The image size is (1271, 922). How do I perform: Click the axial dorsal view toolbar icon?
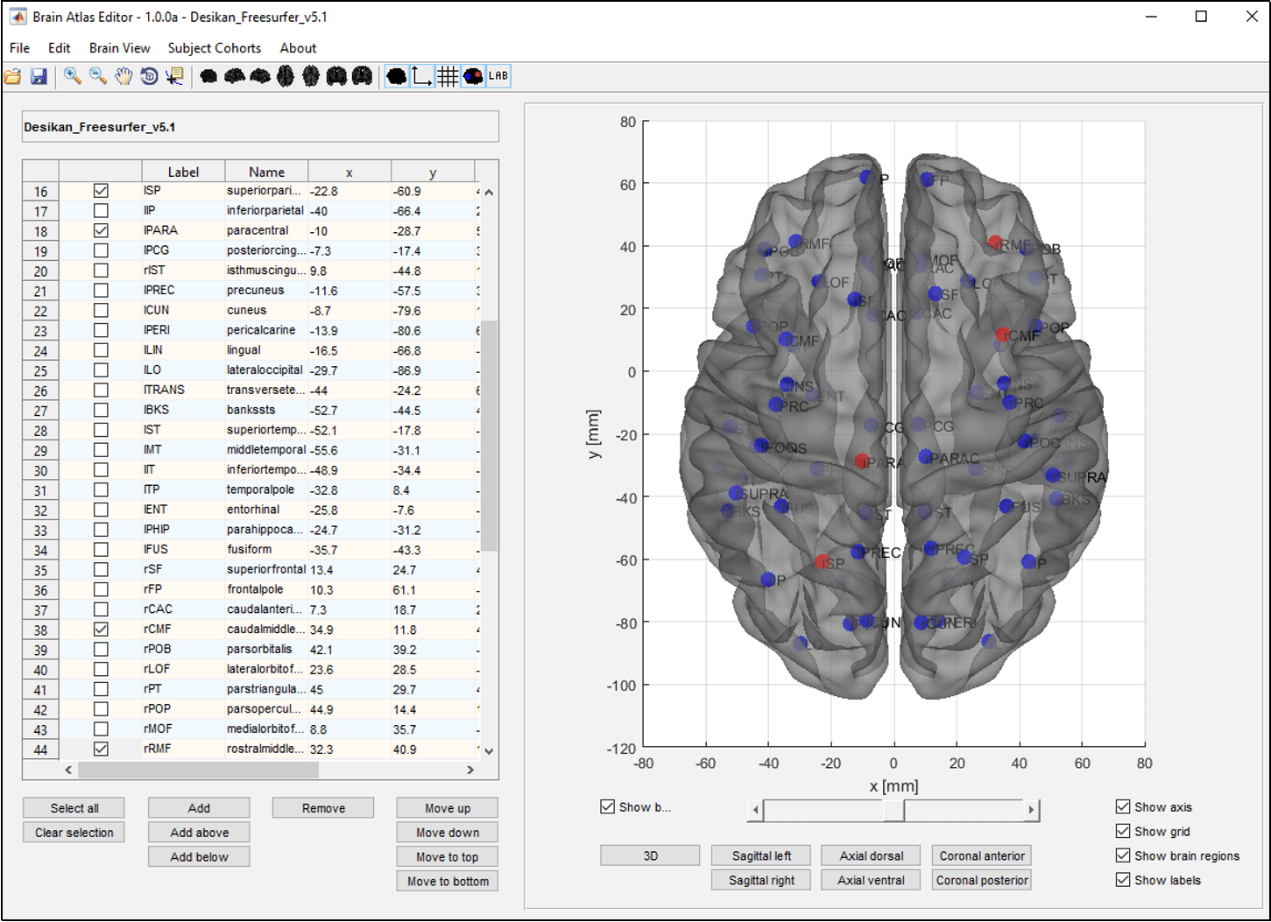(x=286, y=77)
